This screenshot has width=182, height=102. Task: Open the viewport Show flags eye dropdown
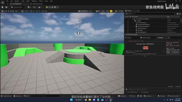point(103,11)
